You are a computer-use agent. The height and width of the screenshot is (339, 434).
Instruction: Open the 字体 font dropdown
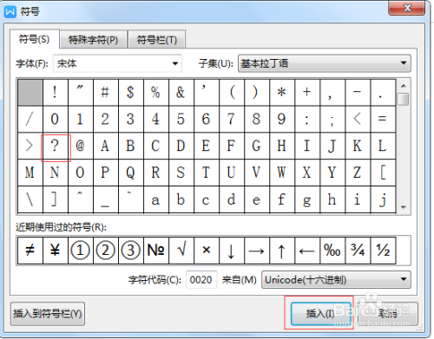tap(117, 63)
